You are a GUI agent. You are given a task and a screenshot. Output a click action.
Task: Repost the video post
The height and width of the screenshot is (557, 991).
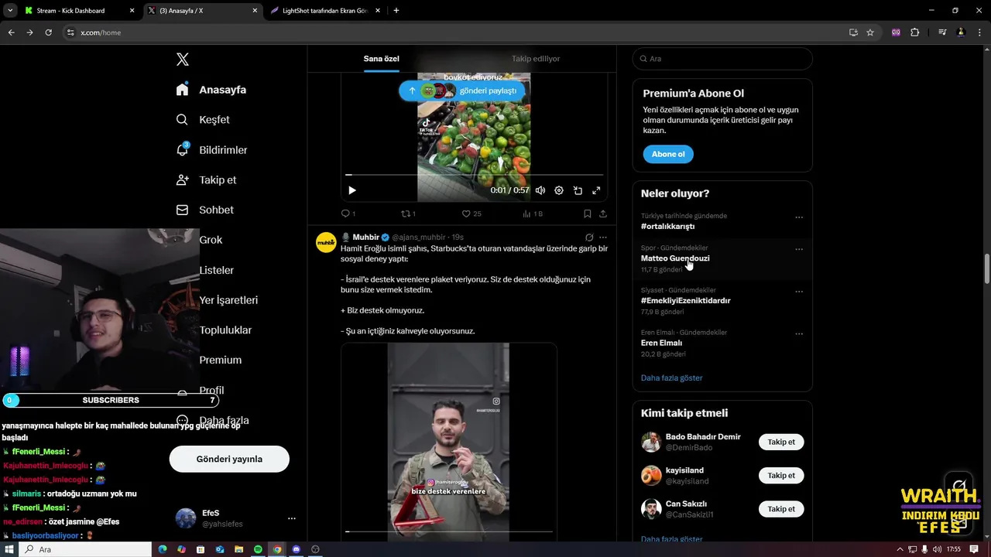click(x=408, y=214)
